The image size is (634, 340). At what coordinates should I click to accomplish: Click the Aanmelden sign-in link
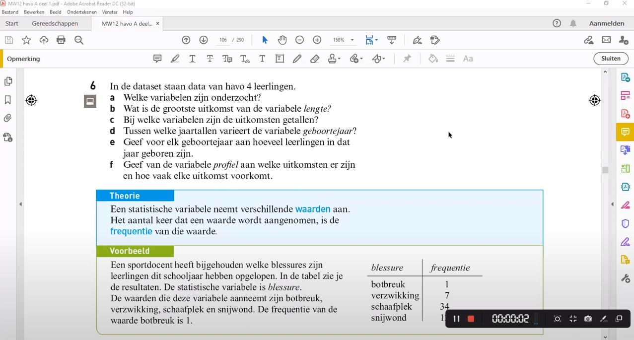607,23
